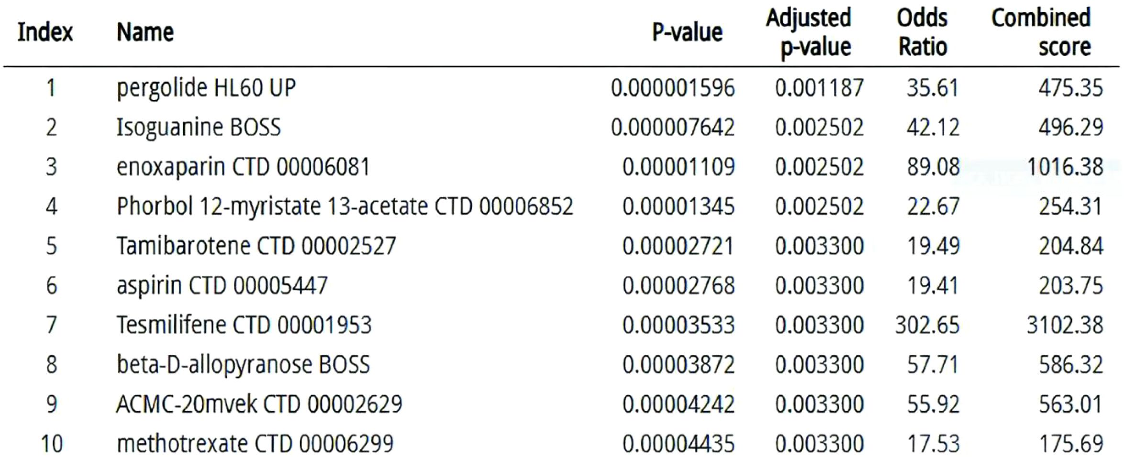The width and height of the screenshot is (1124, 457).
Task: Click the Name column header
Action: pyautogui.click(x=145, y=33)
